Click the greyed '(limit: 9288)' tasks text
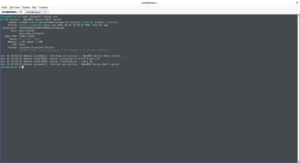The width and height of the screenshot is (300, 163). (x=31, y=39)
